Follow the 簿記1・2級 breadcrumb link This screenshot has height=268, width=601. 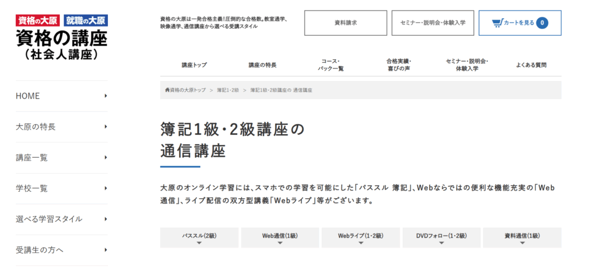(228, 90)
